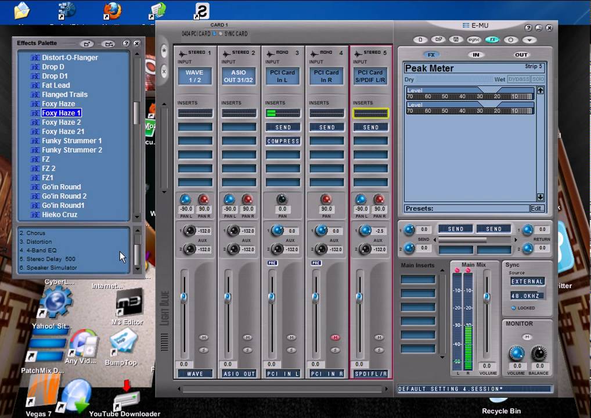Click monitor volume knob
This screenshot has height=418, width=591.
516,354
